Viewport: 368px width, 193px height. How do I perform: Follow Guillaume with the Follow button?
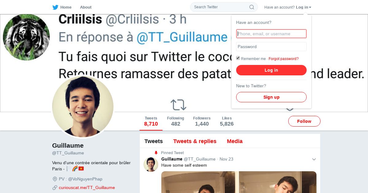click(x=304, y=121)
